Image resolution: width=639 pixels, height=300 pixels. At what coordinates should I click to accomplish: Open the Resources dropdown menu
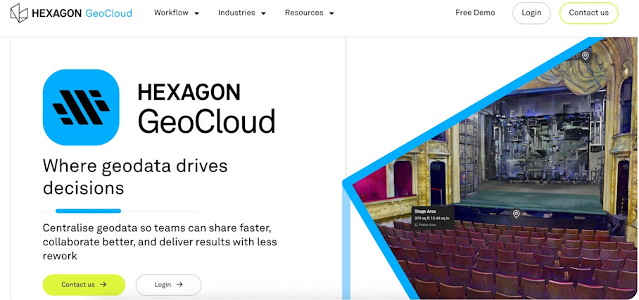(x=310, y=13)
